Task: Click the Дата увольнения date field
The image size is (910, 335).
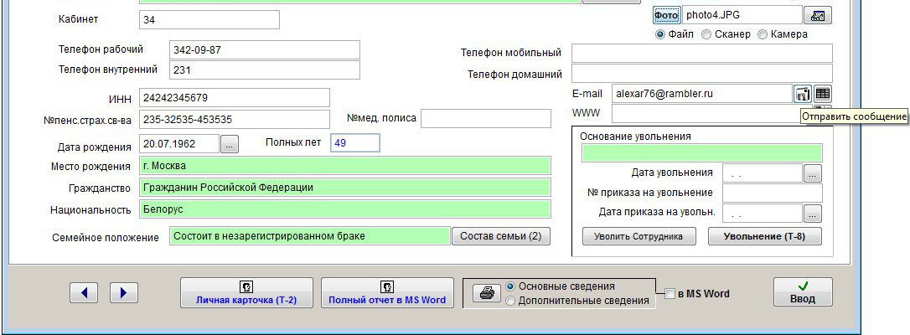Action: pos(762,173)
